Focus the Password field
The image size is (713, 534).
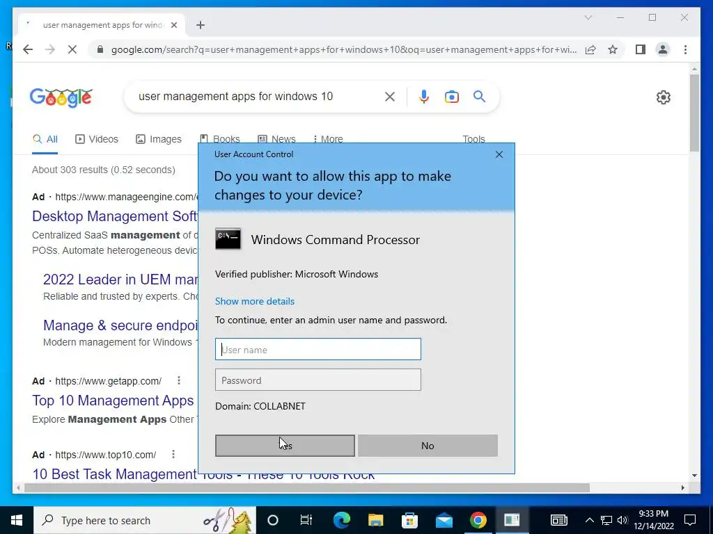pyautogui.click(x=318, y=380)
